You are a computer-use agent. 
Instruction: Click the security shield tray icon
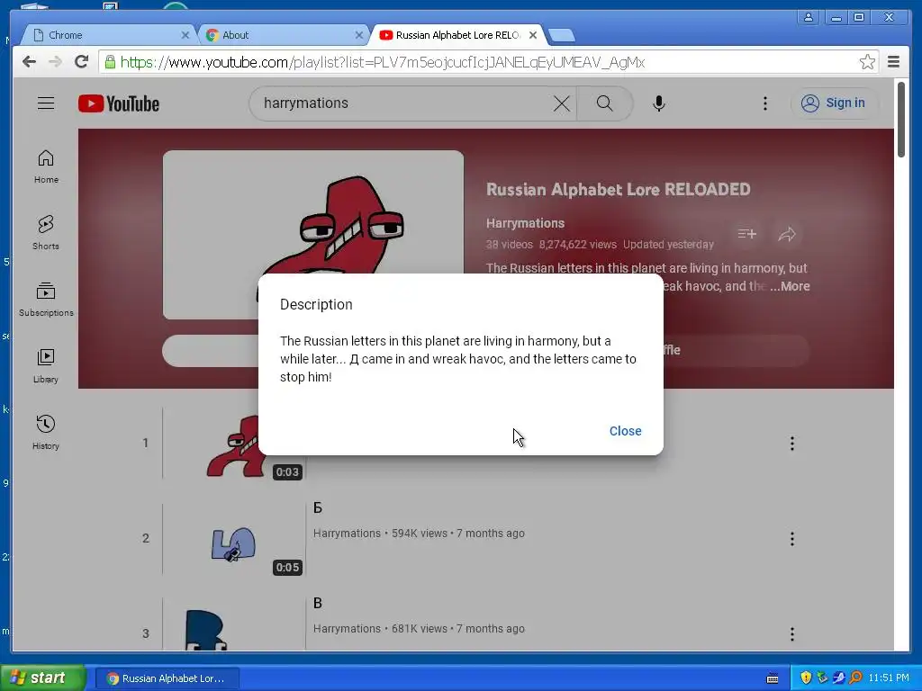806,678
